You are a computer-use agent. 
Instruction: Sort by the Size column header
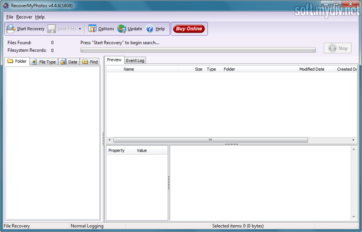191,69
